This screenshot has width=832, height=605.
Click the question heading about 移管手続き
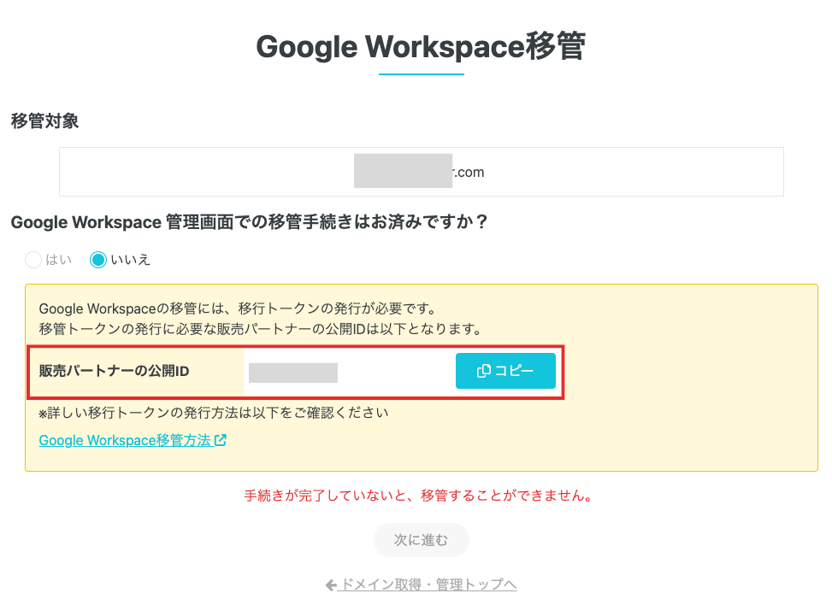(249, 221)
